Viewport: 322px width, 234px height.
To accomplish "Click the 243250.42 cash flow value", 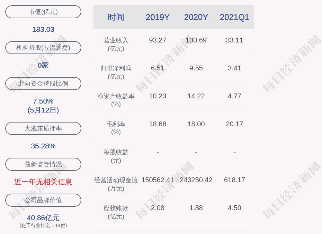I will pos(196,180).
